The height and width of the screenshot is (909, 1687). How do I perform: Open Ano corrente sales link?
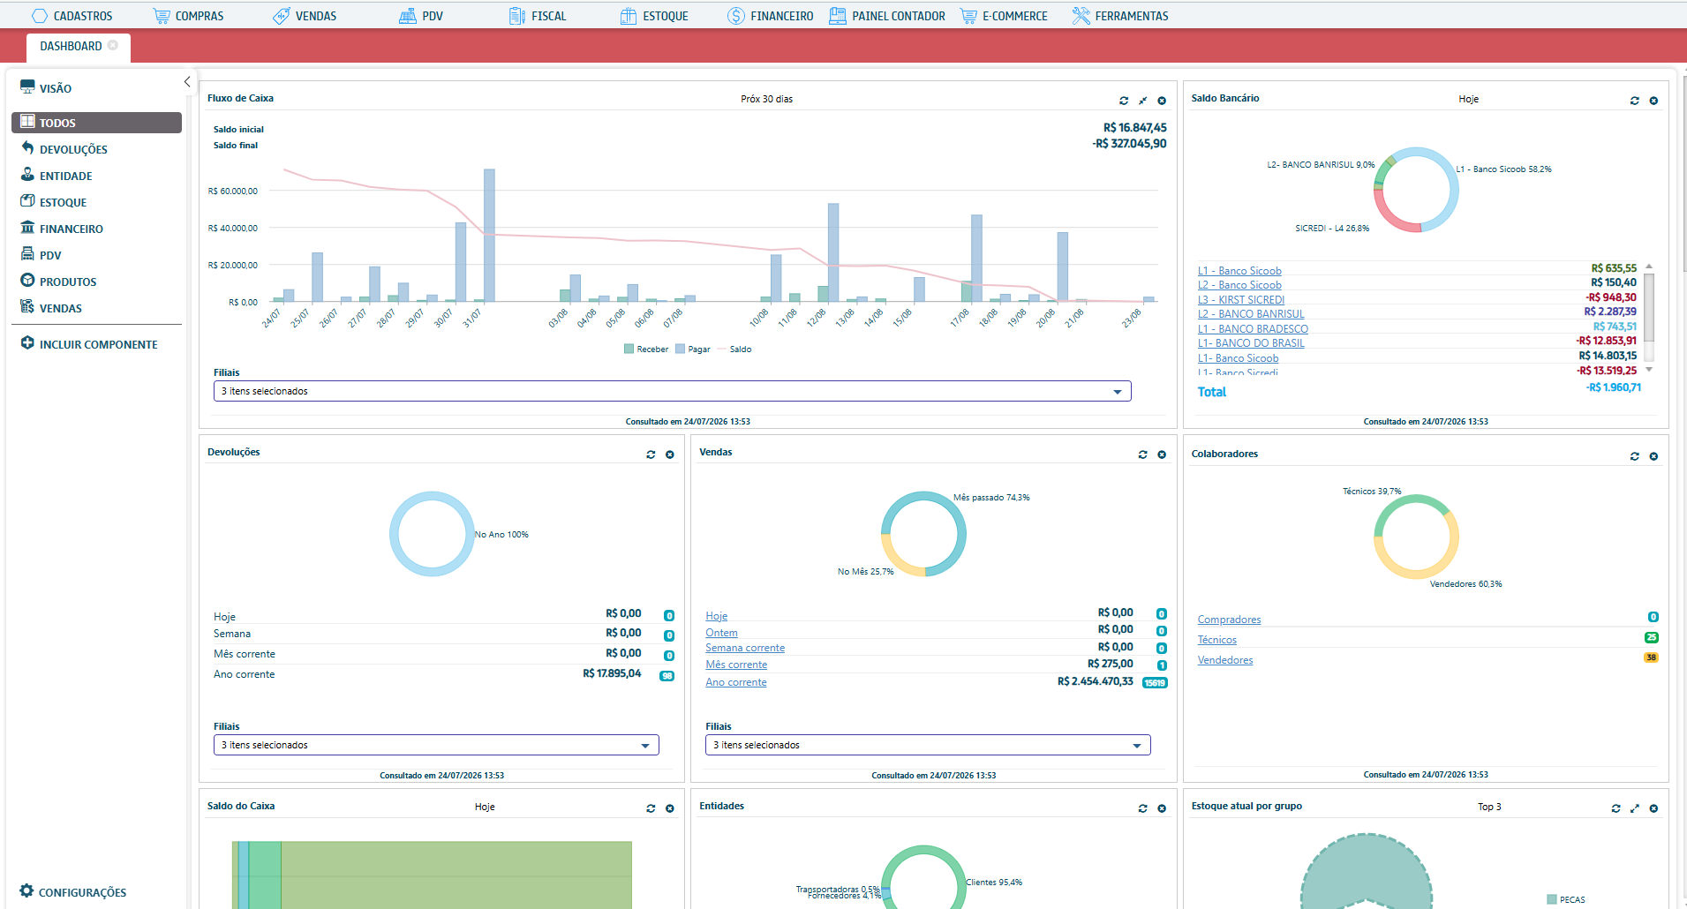tap(736, 682)
